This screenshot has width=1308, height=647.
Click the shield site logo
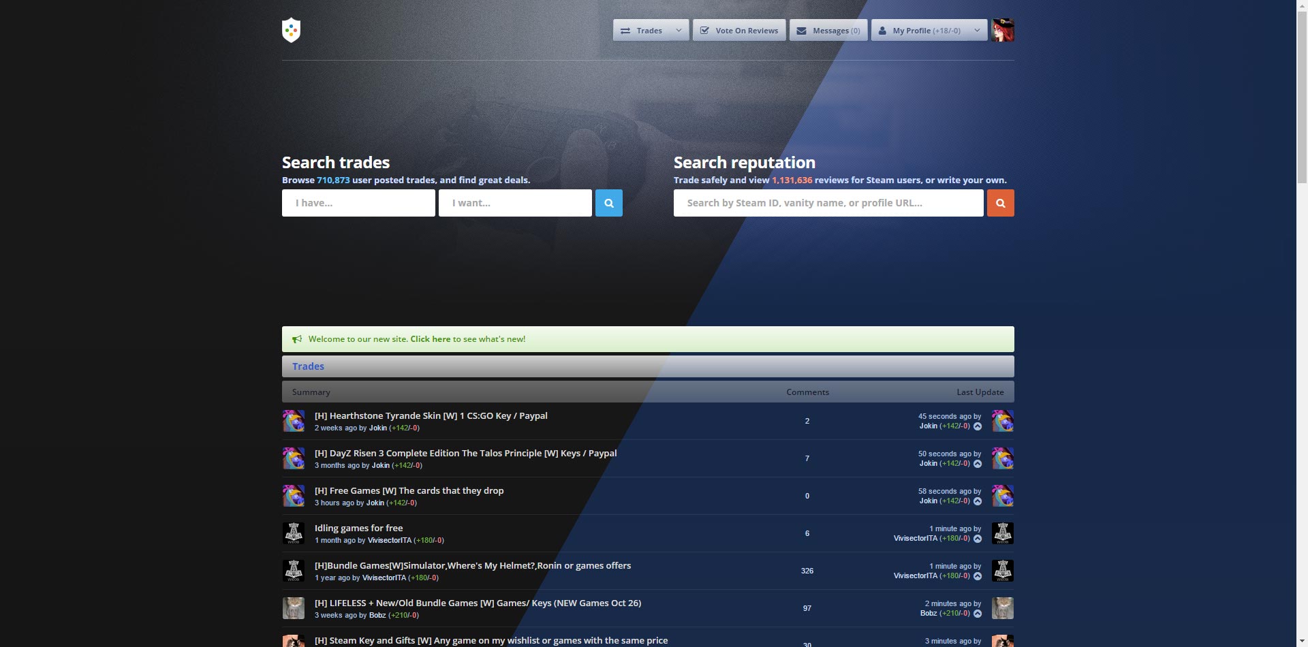pos(291,30)
